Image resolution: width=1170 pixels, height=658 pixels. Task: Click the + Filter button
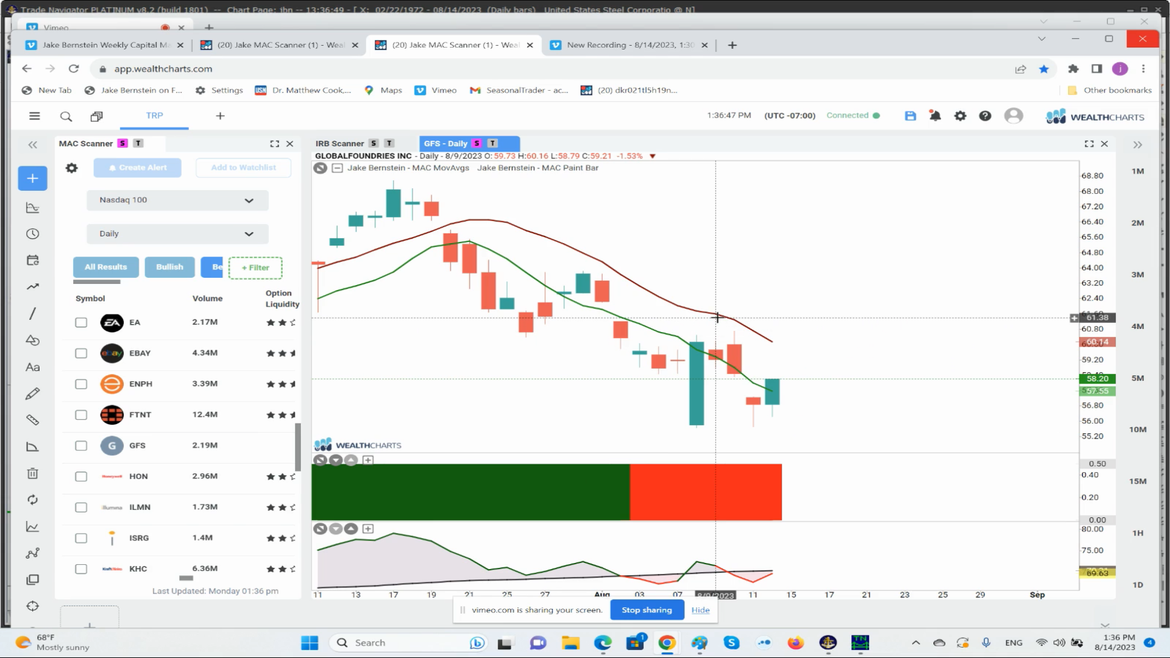255,268
